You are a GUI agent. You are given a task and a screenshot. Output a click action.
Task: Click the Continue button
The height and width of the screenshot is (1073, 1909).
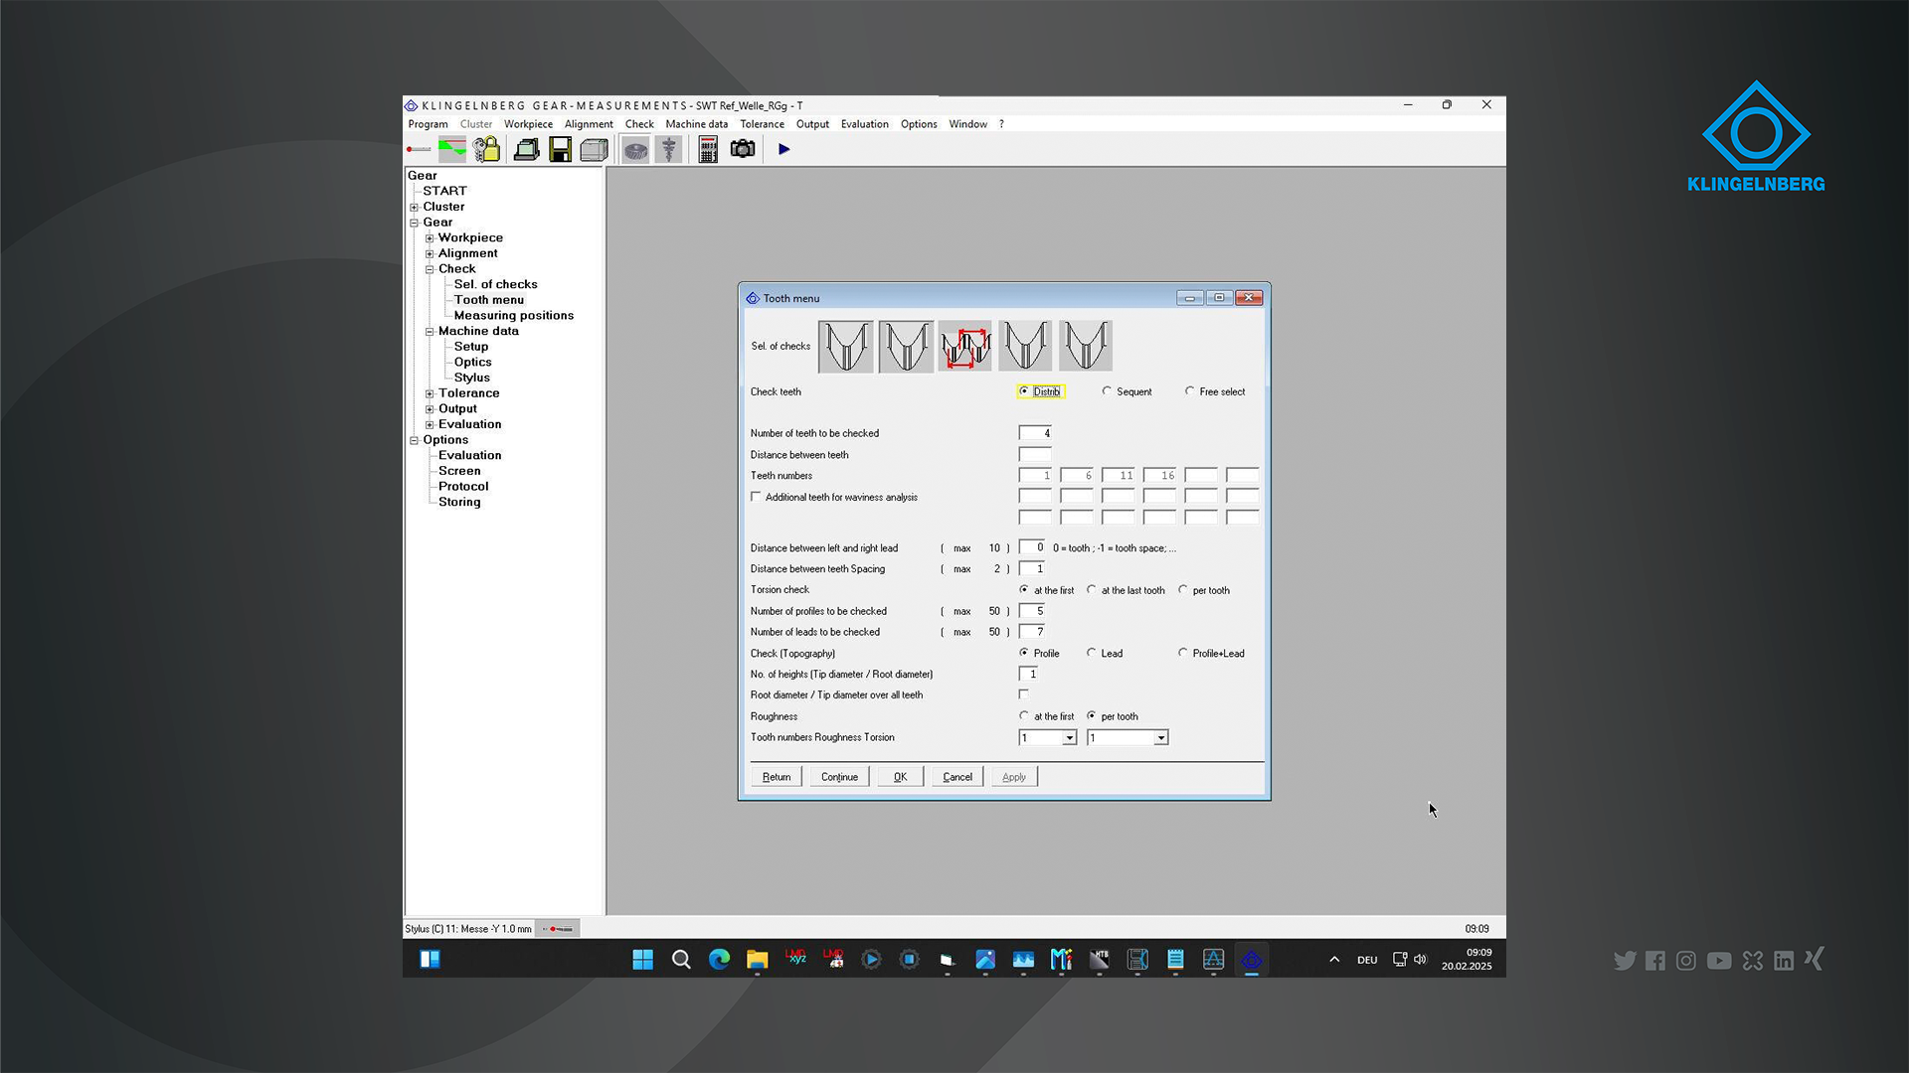[839, 777]
